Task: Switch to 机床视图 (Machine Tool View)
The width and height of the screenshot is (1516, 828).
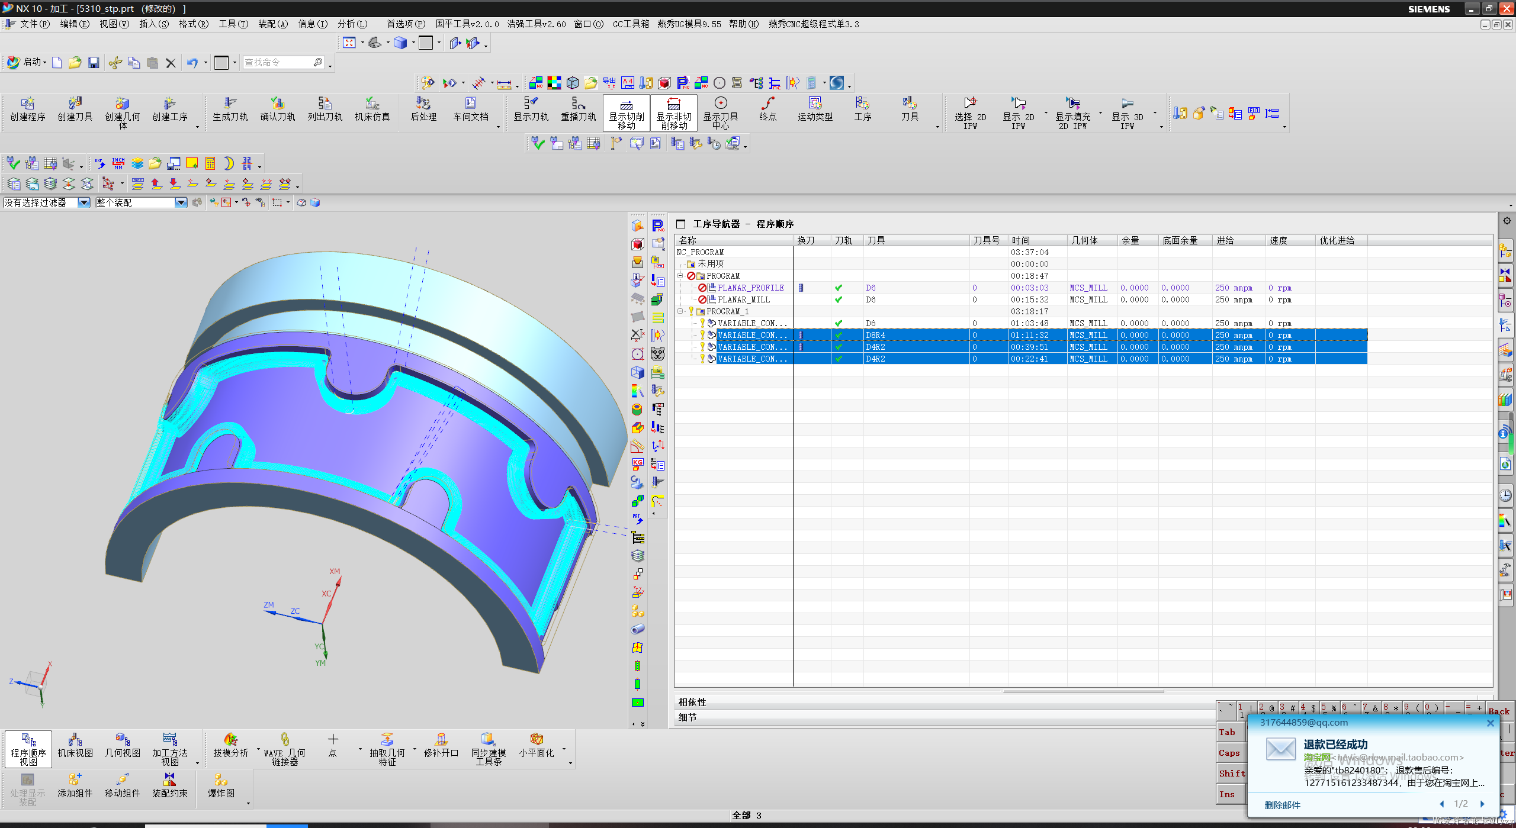Action: 75,746
